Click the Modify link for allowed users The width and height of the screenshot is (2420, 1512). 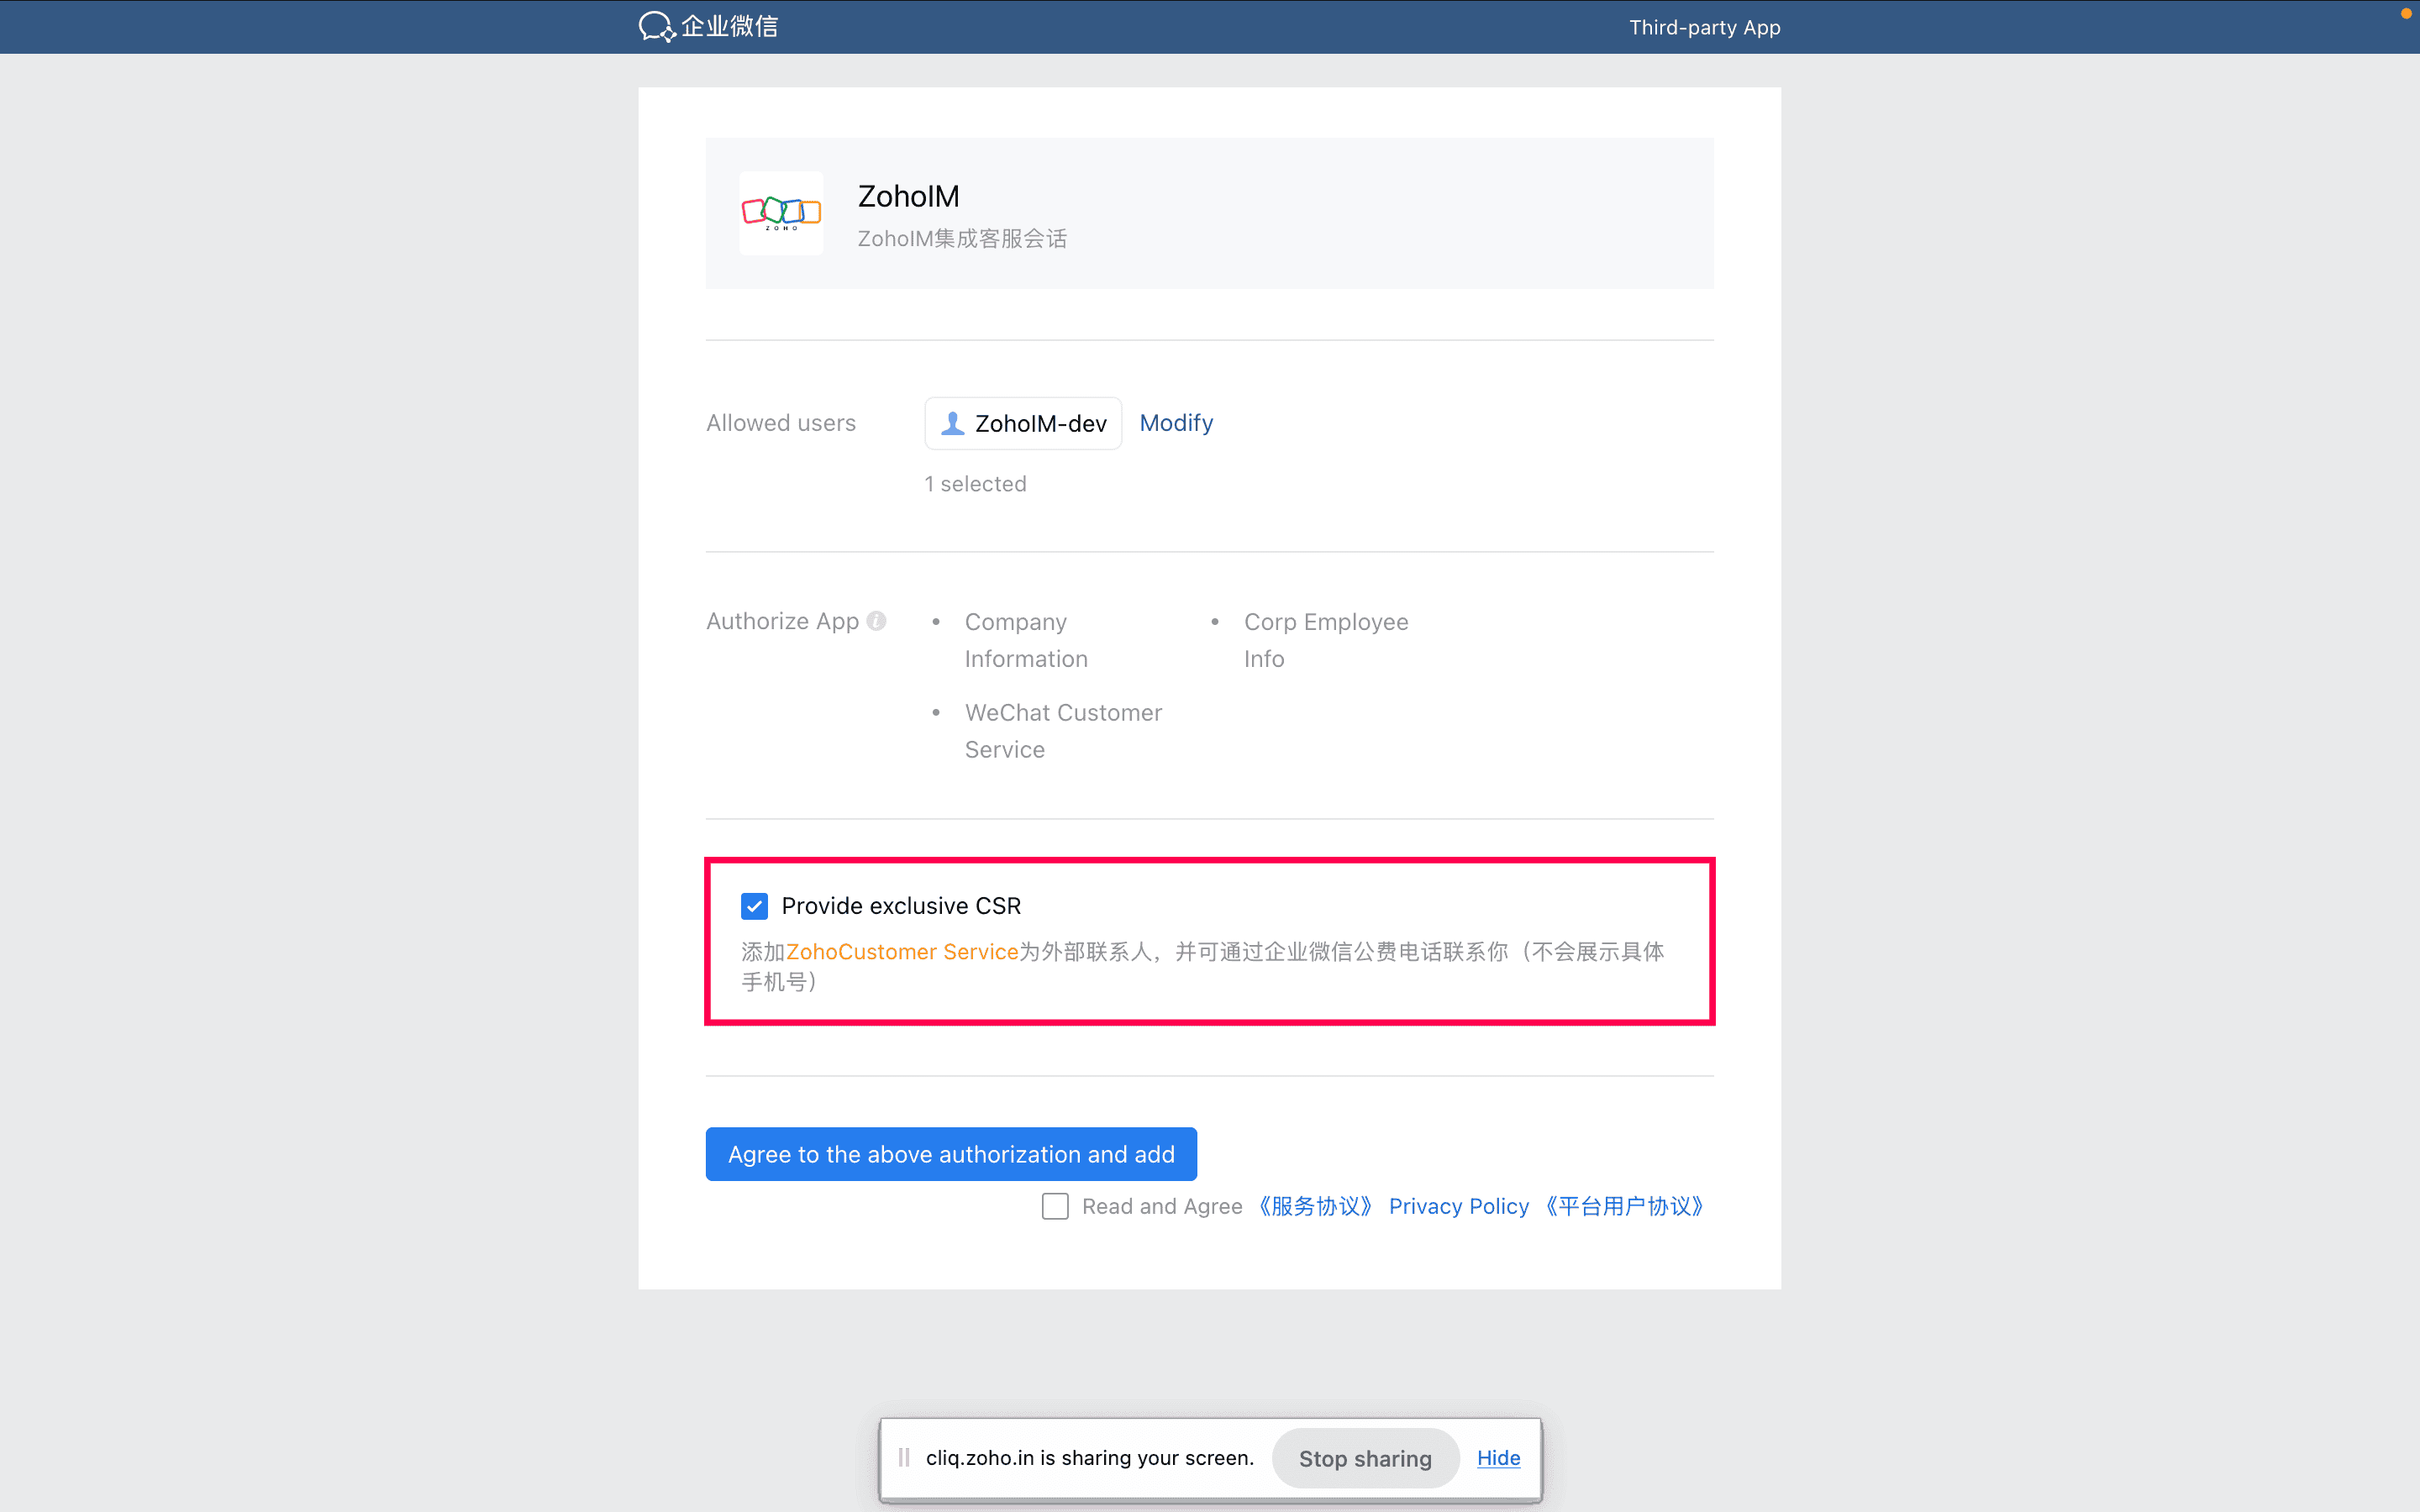point(1176,423)
